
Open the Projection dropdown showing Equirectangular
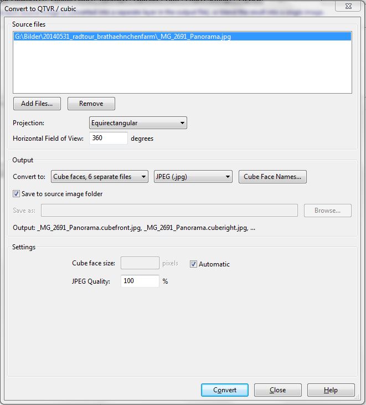click(138, 123)
